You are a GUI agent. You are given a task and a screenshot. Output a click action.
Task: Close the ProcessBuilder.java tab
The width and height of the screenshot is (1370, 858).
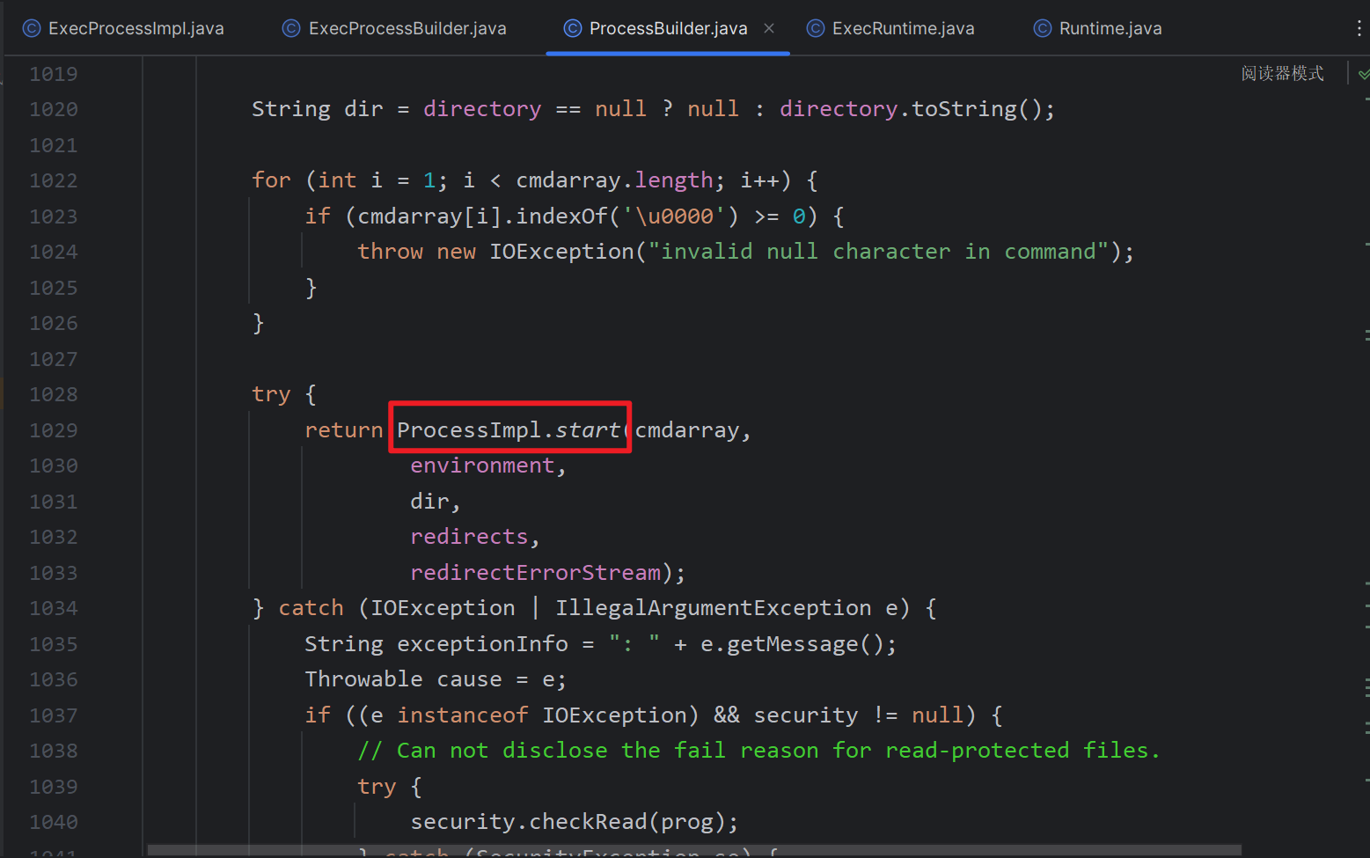click(x=769, y=28)
